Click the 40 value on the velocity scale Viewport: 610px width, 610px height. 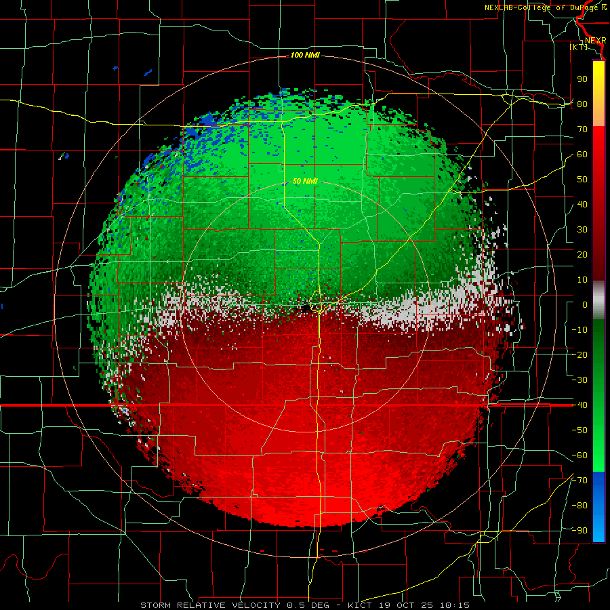tap(582, 205)
